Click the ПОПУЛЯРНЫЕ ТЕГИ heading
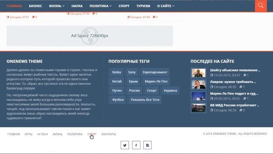The height and width of the screenshot is (154, 273). [x=129, y=62]
